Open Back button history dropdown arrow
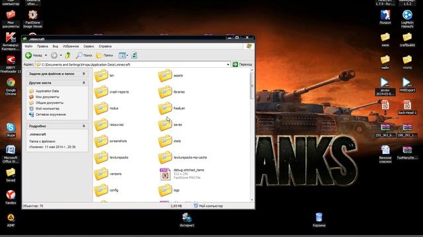 46,55
